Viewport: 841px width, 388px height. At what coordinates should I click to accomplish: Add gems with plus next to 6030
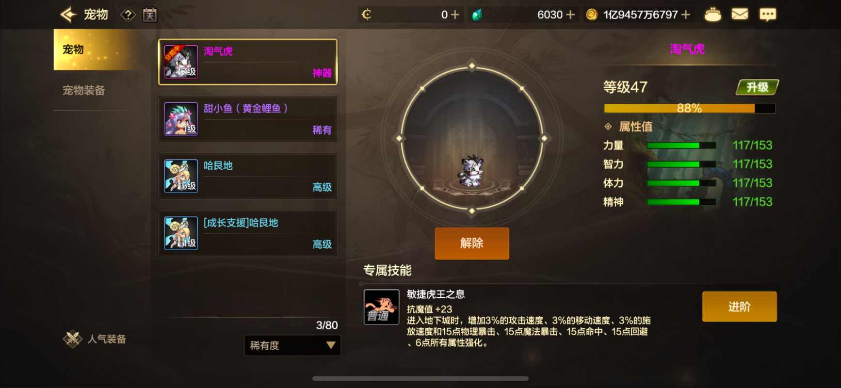[570, 15]
